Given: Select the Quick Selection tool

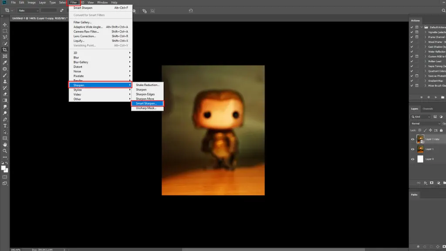Looking at the screenshot, I should pos(5,44).
